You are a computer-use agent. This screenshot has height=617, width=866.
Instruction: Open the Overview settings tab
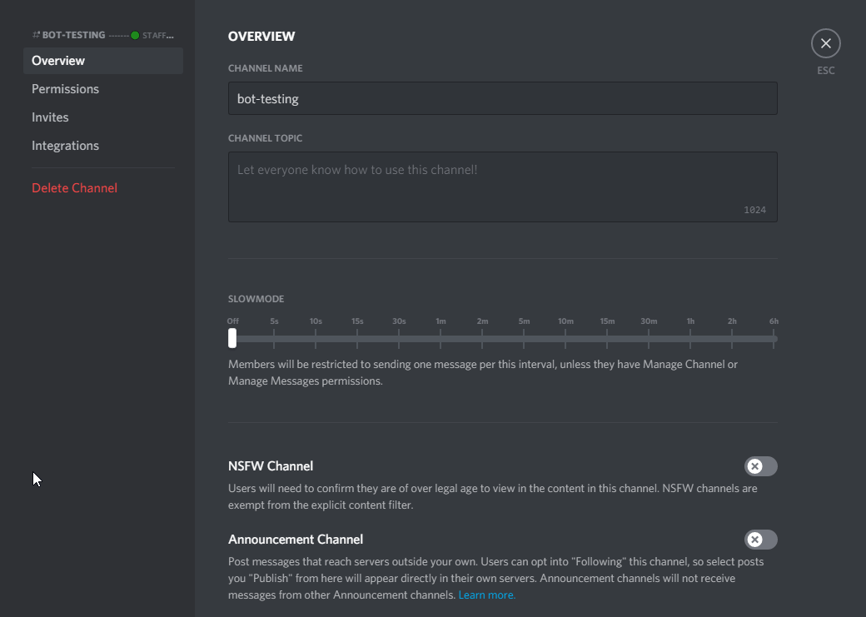[x=58, y=61]
